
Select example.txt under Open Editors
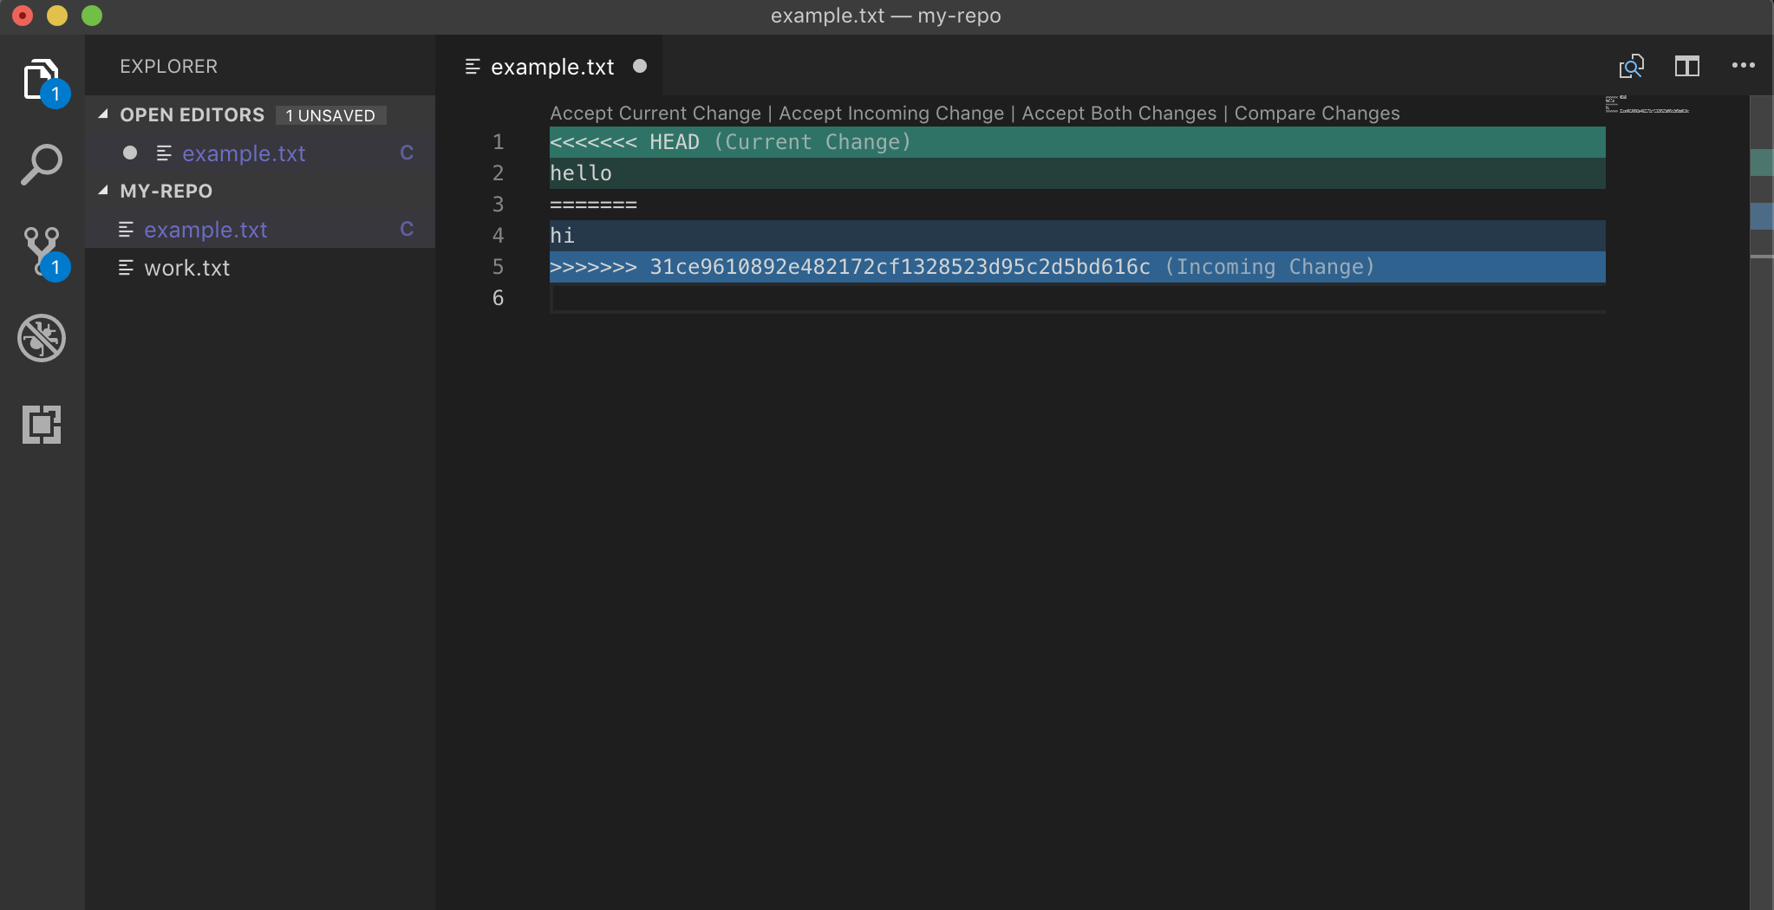pyautogui.click(x=244, y=153)
